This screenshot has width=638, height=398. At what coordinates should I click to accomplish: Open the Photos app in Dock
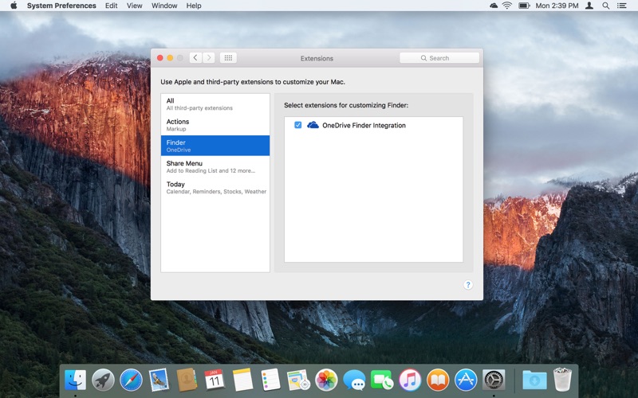click(x=326, y=380)
